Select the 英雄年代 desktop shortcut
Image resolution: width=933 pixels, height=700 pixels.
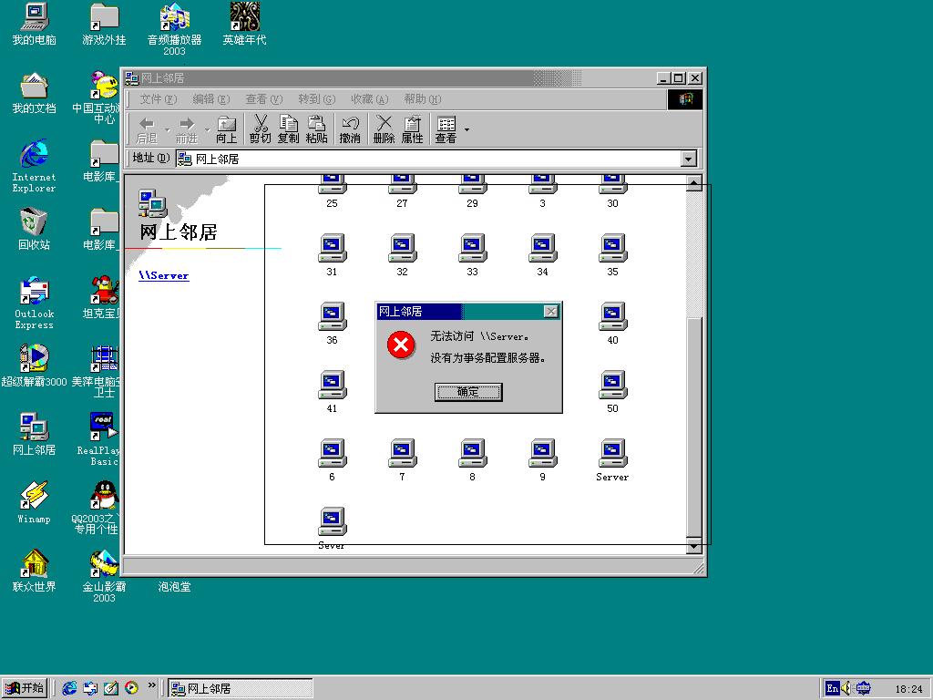244,25
